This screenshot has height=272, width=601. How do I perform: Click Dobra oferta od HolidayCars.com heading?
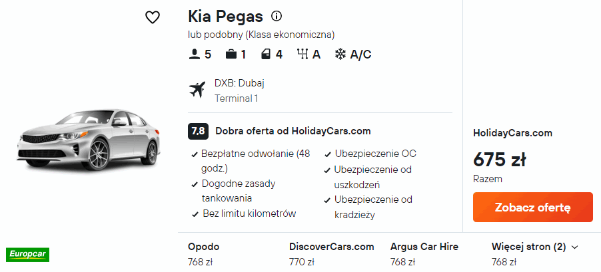pos(293,131)
